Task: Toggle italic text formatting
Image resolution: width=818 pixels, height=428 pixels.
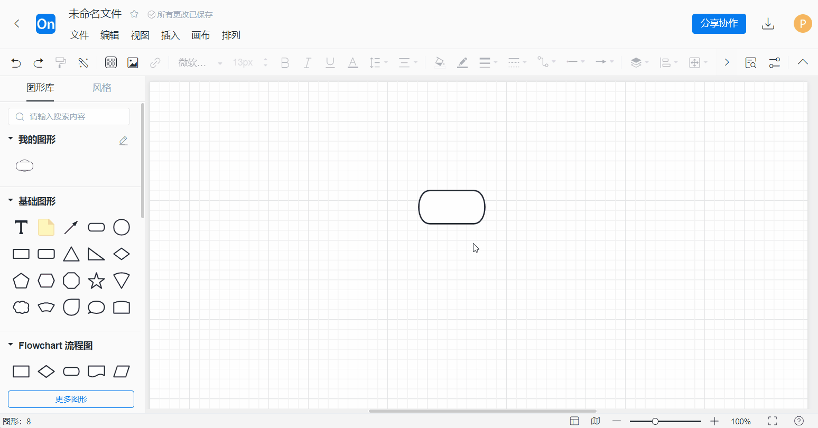Action: 308,63
